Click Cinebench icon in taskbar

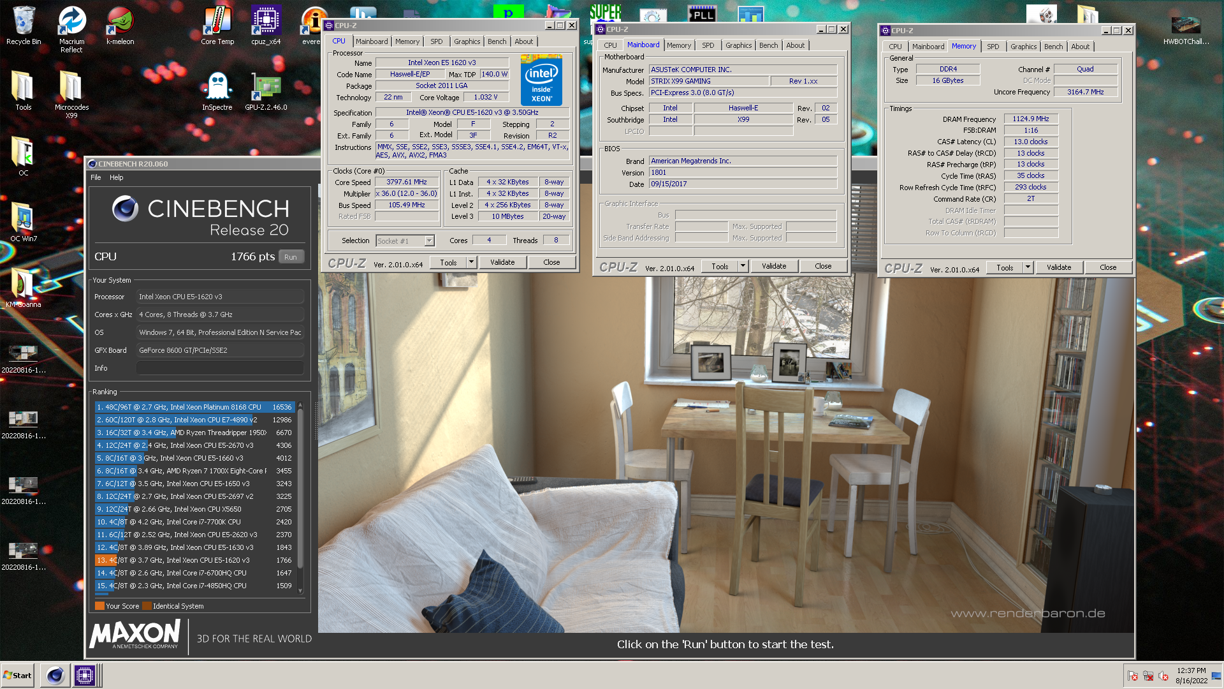[x=55, y=675]
